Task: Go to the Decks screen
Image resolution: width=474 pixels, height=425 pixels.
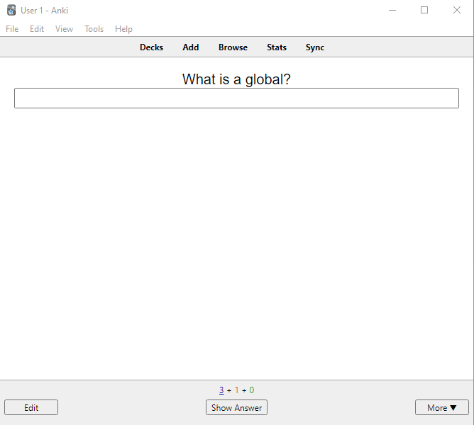Action: click(x=151, y=47)
